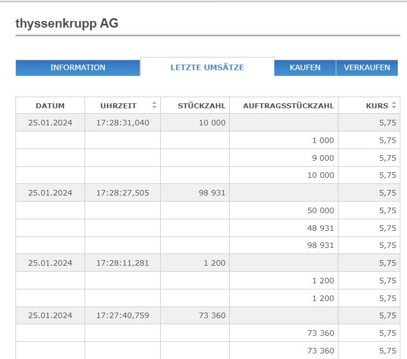Sort table by KURS sort arrows
The width and height of the screenshot is (407, 359).
394,105
